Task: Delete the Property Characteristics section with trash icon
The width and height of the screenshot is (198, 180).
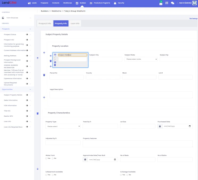Action: pyautogui.click(x=38, y=113)
